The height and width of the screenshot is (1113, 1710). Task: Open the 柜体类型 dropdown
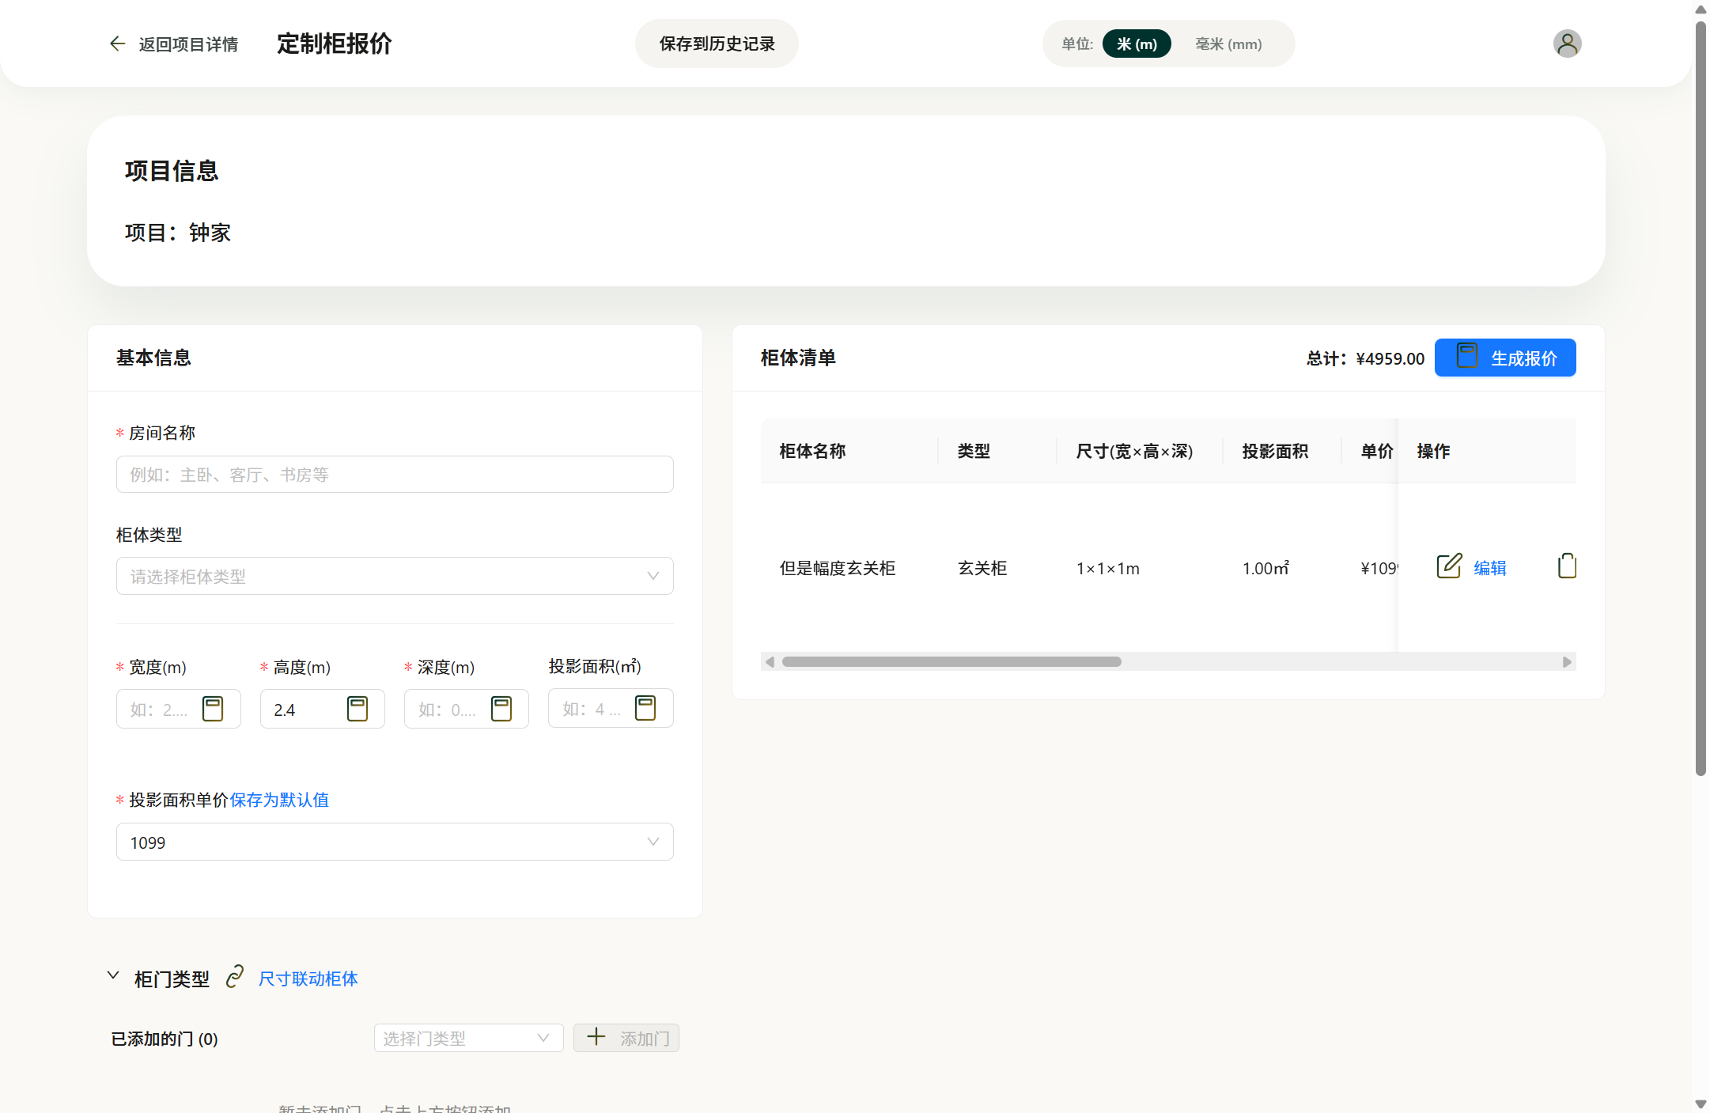(x=395, y=576)
